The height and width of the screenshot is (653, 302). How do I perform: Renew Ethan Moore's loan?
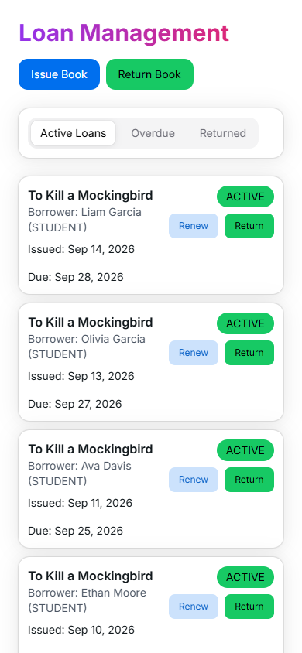(x=194, y=607)
